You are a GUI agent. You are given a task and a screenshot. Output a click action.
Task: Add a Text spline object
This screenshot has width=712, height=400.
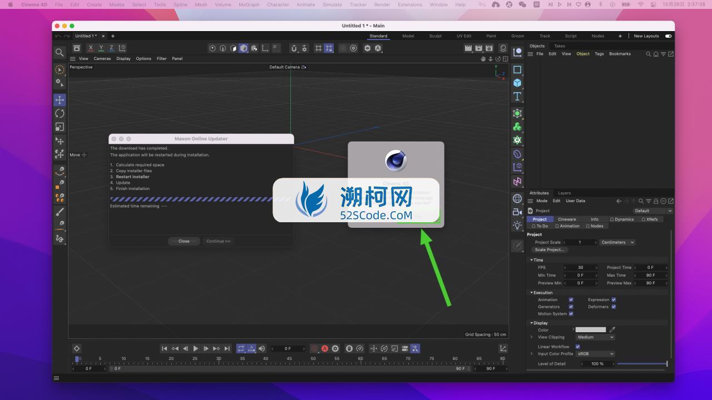[x=517, y=96]
